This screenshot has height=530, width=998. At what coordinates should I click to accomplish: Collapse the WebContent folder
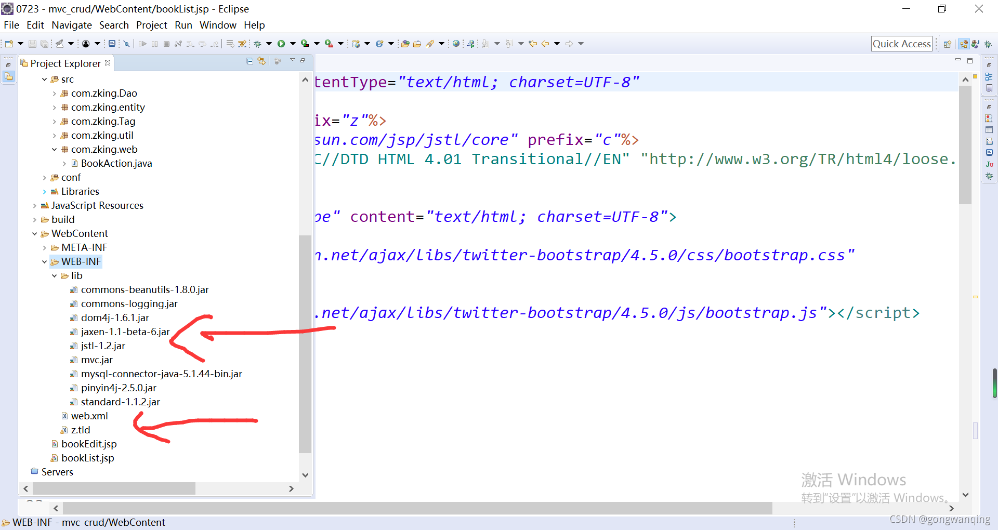click(35, 234)
